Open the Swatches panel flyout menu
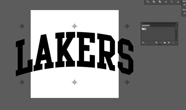The image size is (186, 110). pos(176,26)
